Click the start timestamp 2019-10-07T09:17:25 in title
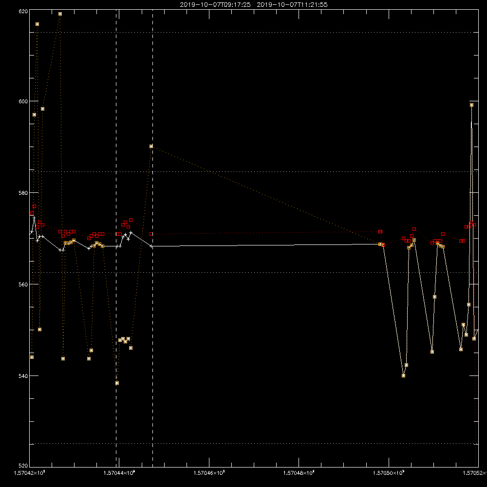The image size is (487, 487). tap(215, 5)
